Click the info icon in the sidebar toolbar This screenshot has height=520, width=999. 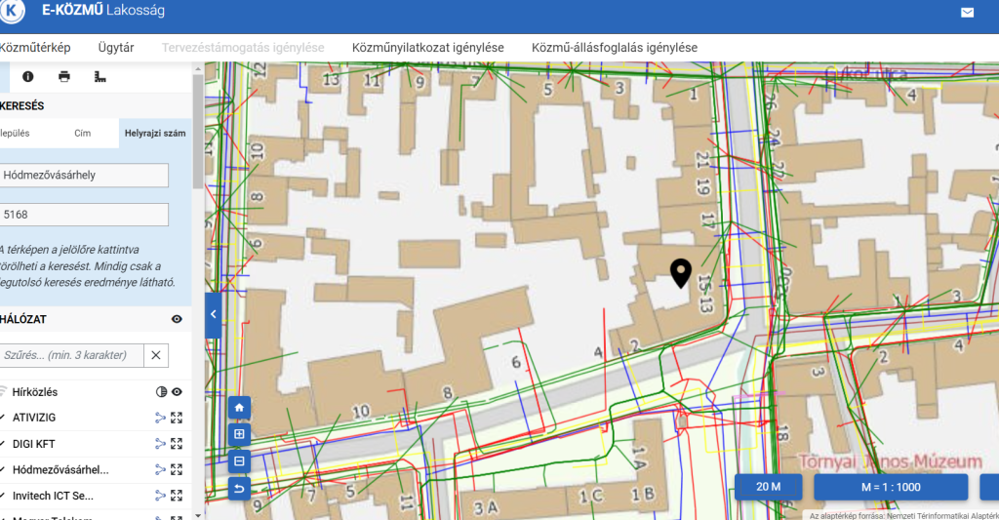pyautogui.click(x=27, y=76)
